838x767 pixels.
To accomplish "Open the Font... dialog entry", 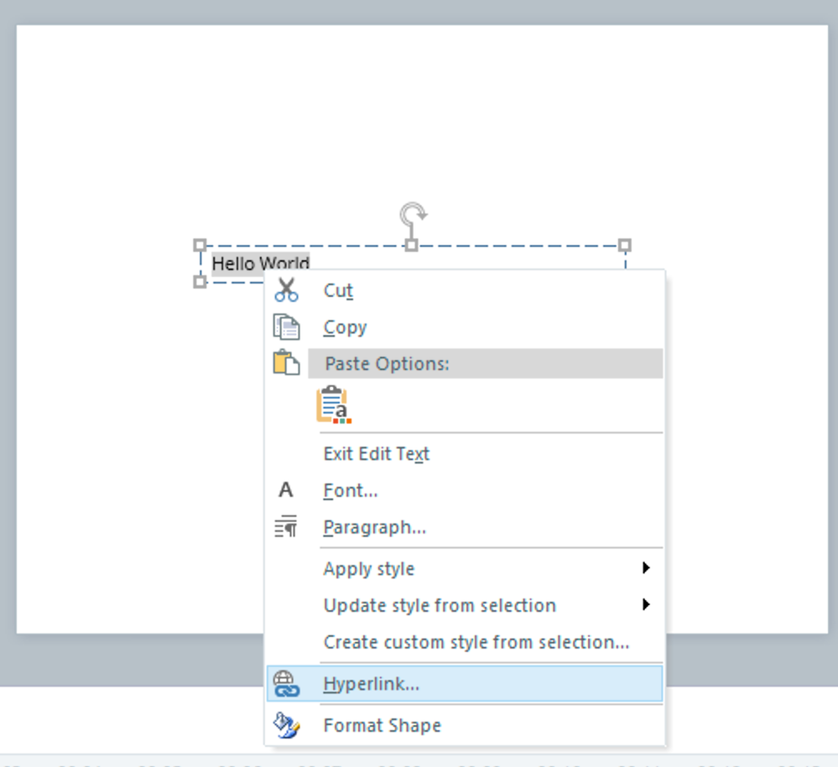I will 351,490.
